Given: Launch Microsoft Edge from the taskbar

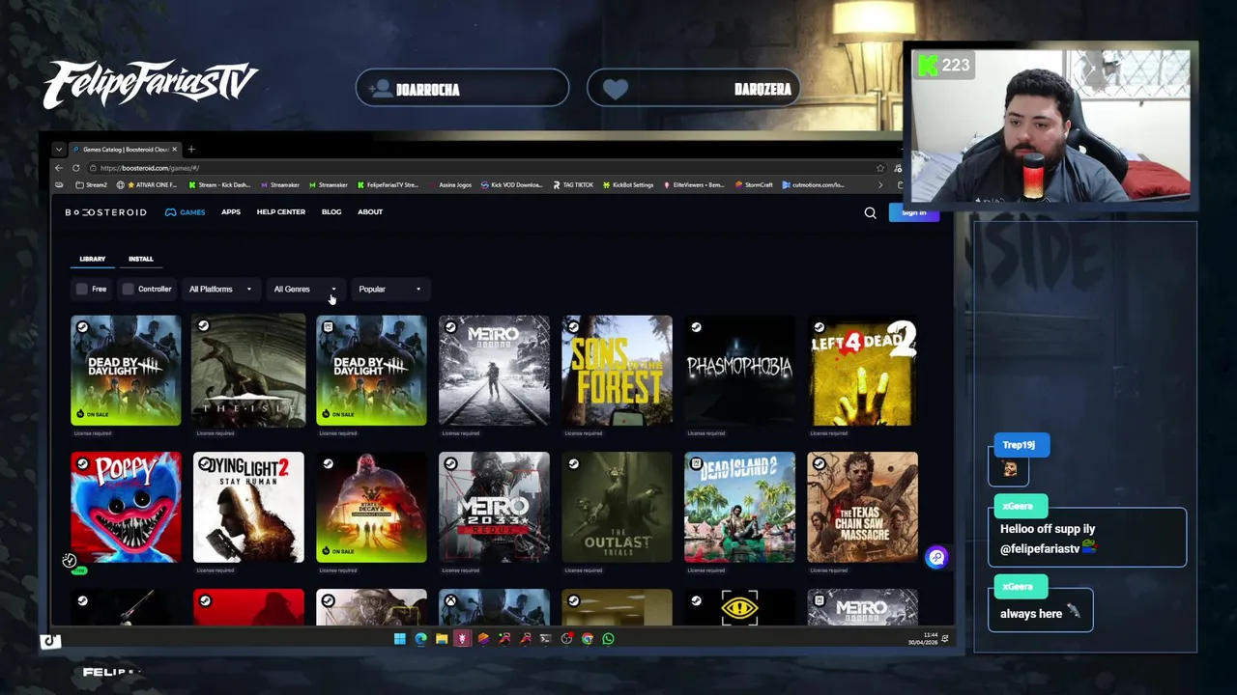Looking at the screenshot, I should 420,638.
